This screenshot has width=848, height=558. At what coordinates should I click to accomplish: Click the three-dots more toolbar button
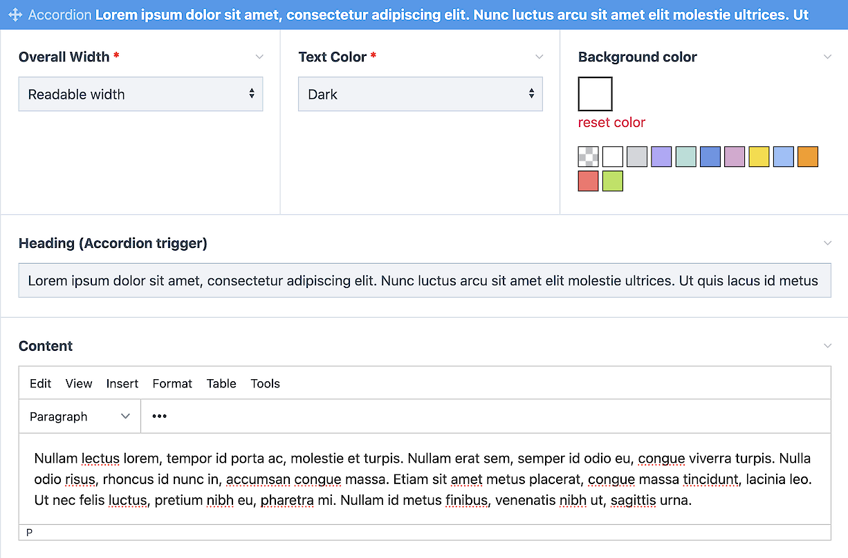[160, 416]
